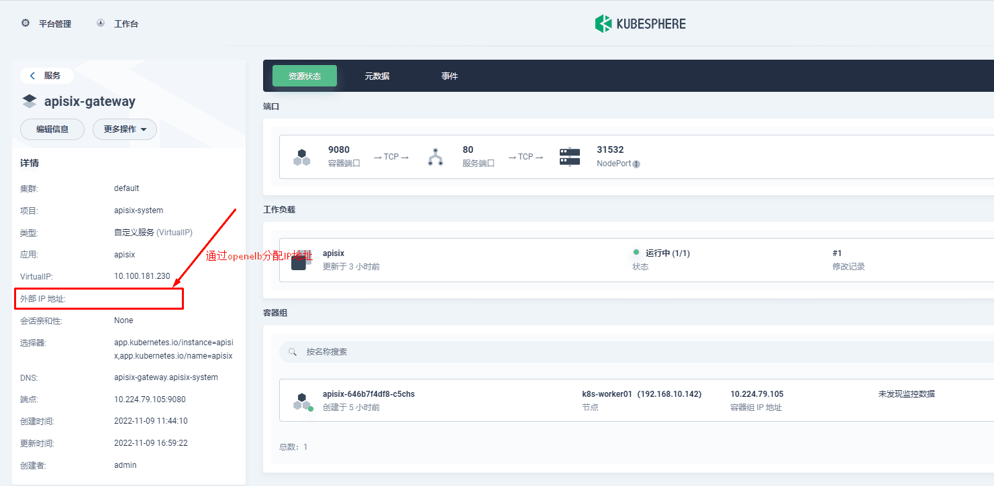Click the 未发现监控数据 text
The height and width of the screenshot is (486, 994).
pyautogui.click(x=907, y=394)
